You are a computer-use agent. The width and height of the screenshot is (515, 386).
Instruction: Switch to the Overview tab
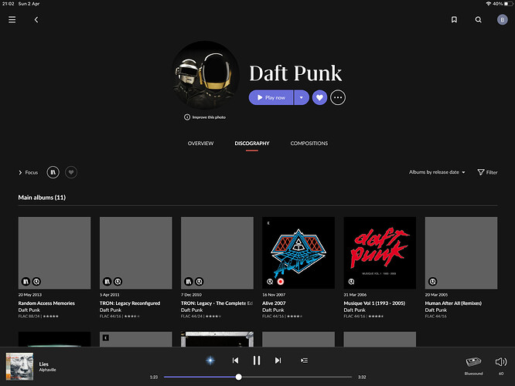tap(200, 144)
